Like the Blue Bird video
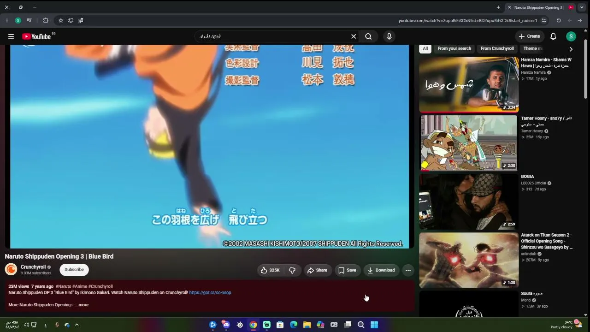This screenshot has height=332, width=590. [270, 270]
